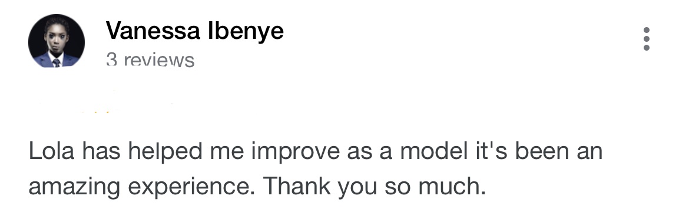Screen dimensions: 689x222
Task: Open the three-dot more options menu
Action: tap(647, 39)
